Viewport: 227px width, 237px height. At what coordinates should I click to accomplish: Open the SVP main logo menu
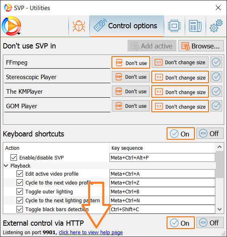click(11, 26)
